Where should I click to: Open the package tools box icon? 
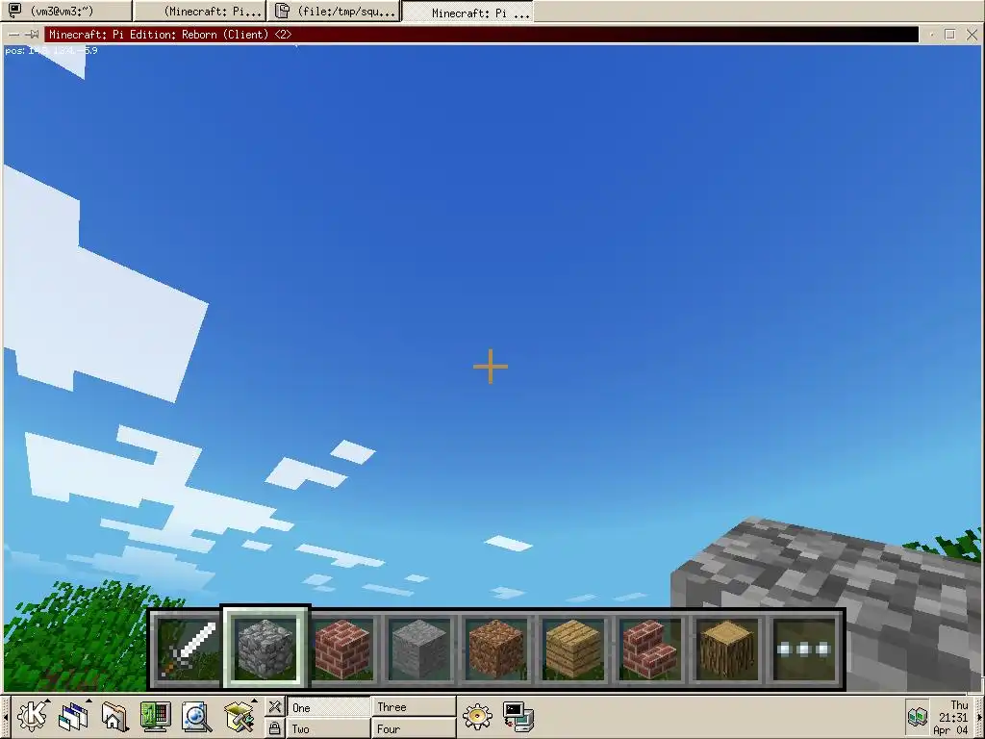(239, 718)
